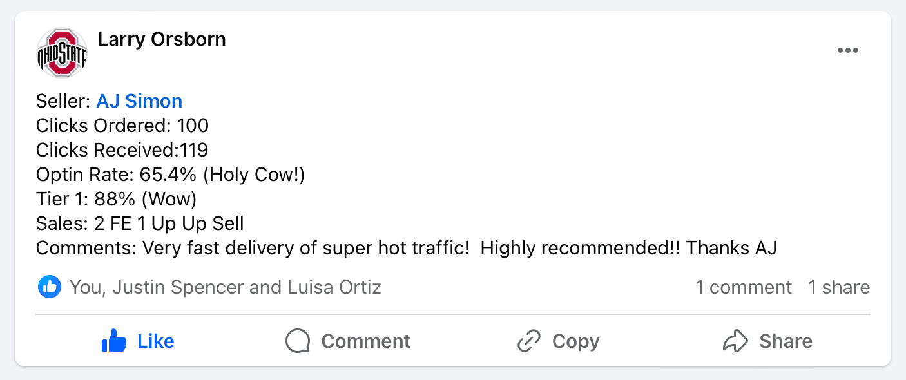Click the Clicks Ordered: 100 line
The image size is (906, 380).
[122, 126]
